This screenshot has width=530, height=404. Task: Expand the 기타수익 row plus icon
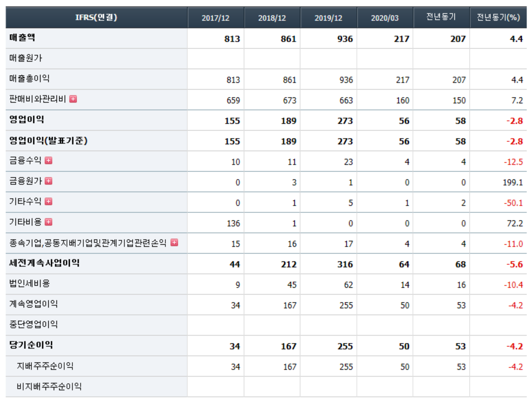click(49, 202)
